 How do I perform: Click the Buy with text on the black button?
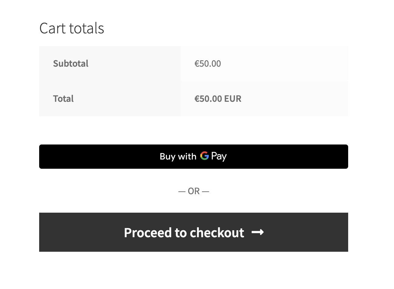tap(178, 156)
